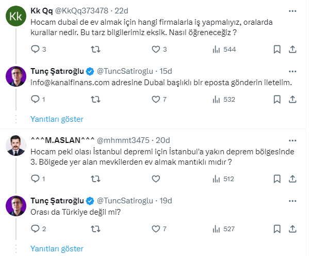Open the @mhmmt3475 profile handle
This screenshot has width=312, height=256.
126,139
